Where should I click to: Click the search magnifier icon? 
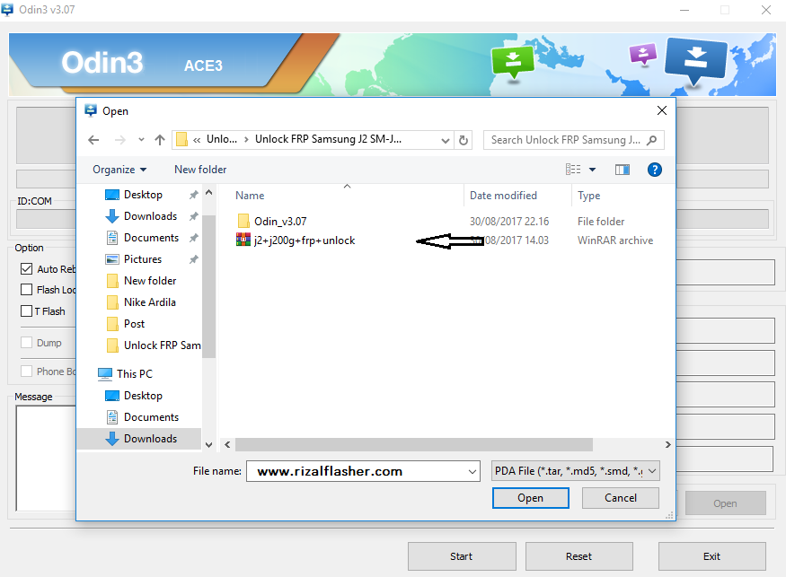coord(651,140)
